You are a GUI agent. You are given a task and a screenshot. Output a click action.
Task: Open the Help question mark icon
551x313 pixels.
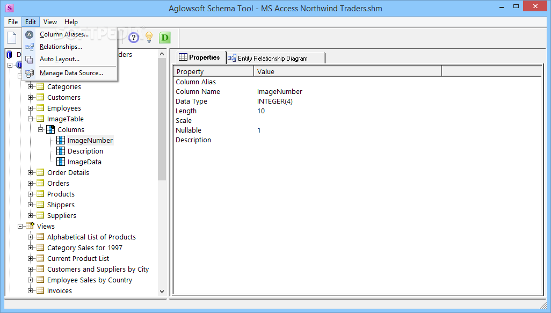point(134,38)
